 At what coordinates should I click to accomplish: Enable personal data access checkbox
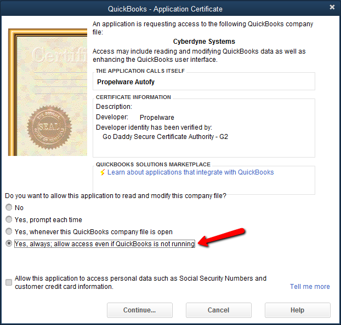click(9, 282)
